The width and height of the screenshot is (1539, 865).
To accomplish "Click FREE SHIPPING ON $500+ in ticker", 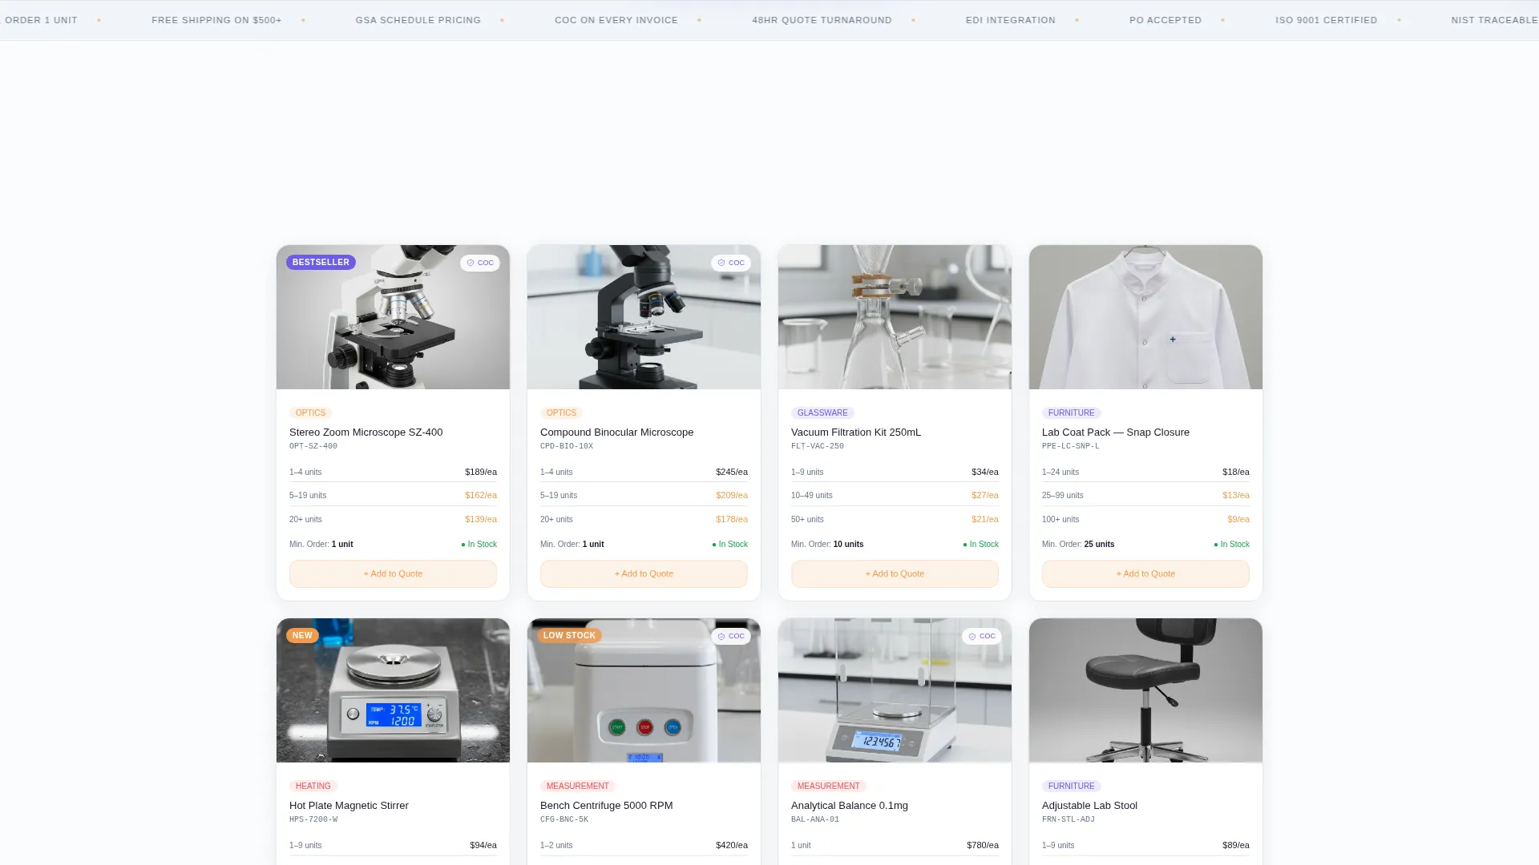I will (216, 20).
